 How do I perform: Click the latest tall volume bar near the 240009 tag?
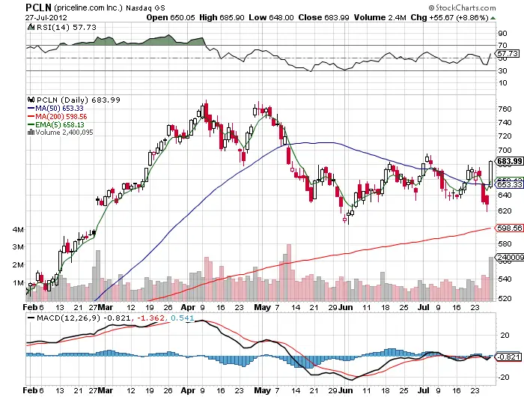(x=490, y=279)
